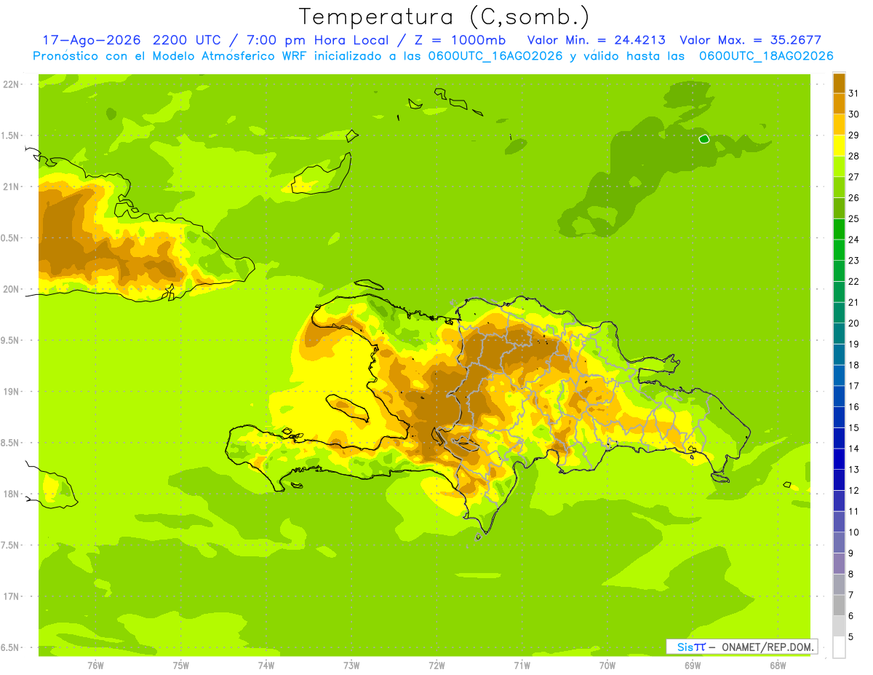Pick blue swatch between 15 and 16

[x=839, y=417]
